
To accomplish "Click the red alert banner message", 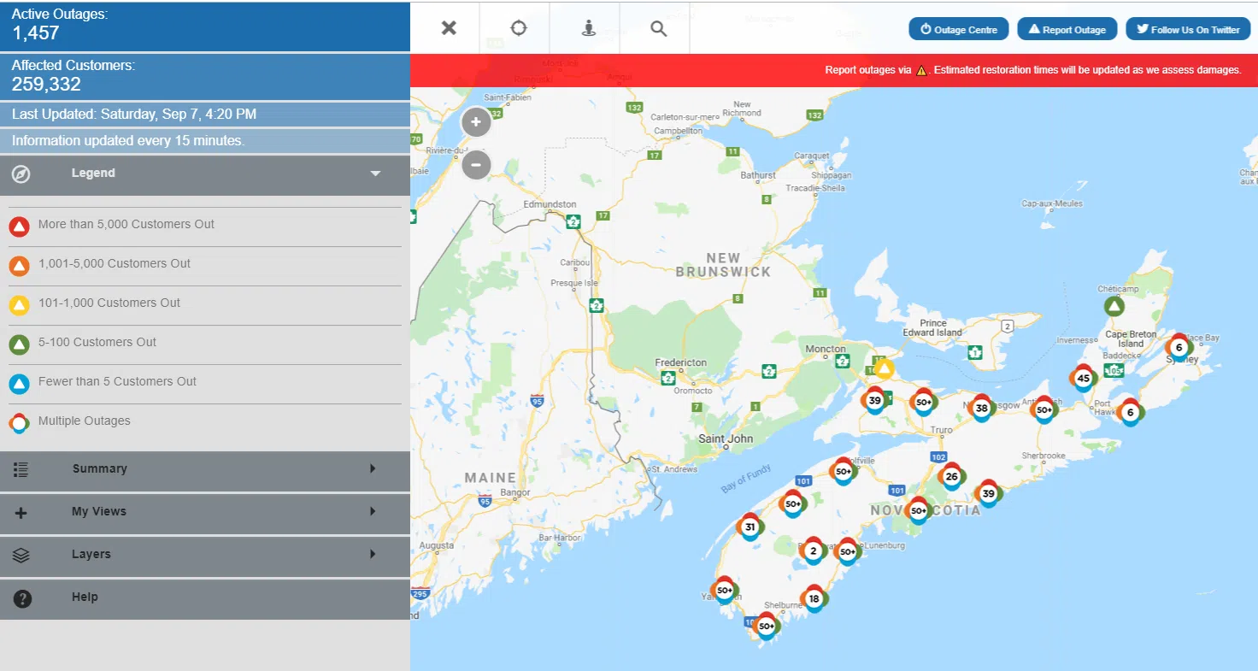I will 1032,70.
